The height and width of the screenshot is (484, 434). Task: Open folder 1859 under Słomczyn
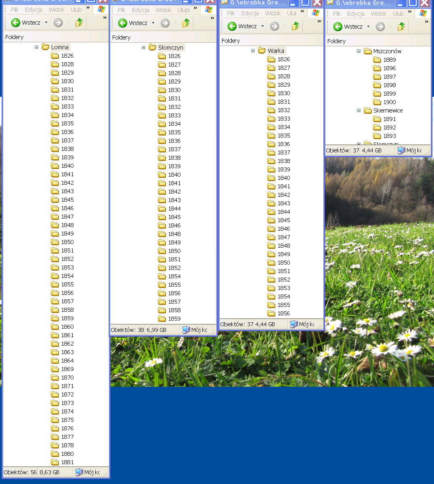tap(174, 319)
